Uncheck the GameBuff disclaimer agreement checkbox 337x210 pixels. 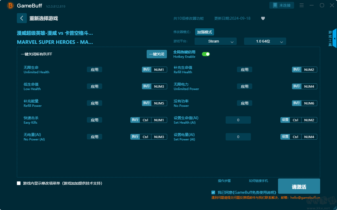point(213,192)
